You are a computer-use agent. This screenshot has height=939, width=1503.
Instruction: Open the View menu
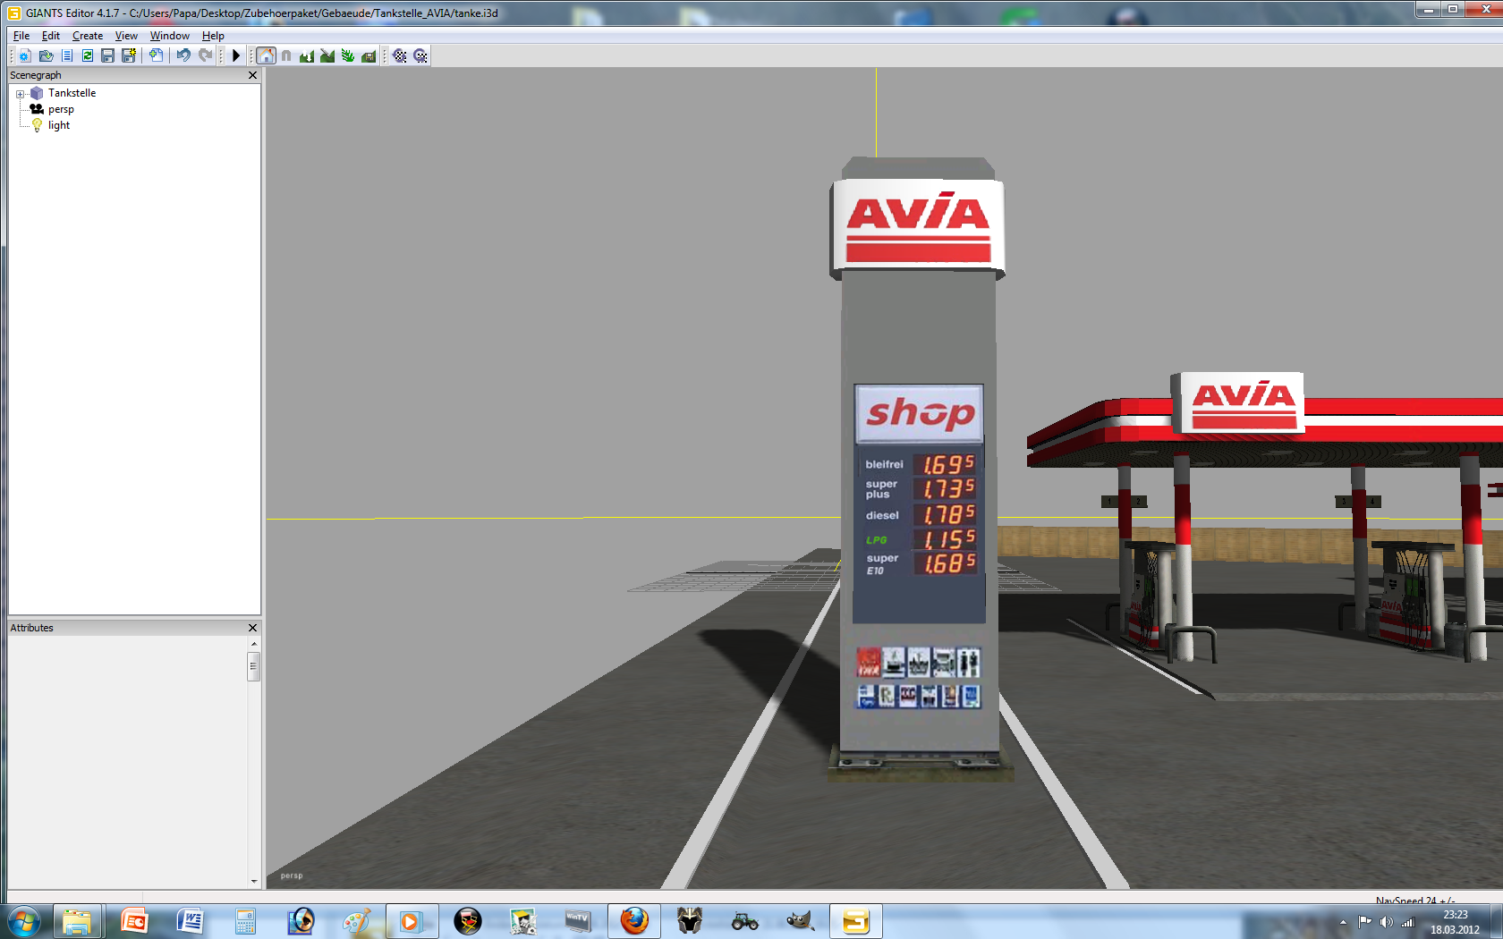(x=126, y=36)
